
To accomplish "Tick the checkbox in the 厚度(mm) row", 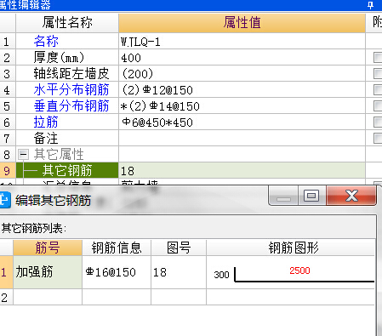I will [x=378, y=58].
